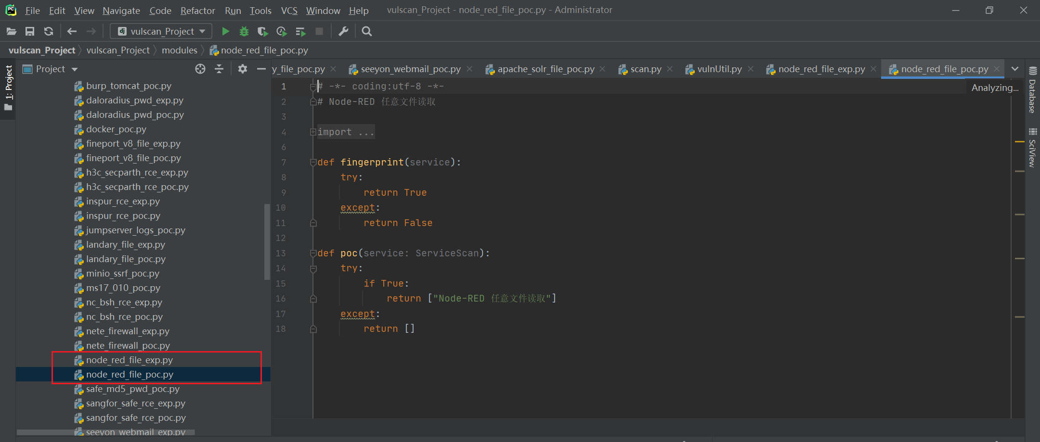
Task: Open the Navigate menu
Action: tap(121, 11)
